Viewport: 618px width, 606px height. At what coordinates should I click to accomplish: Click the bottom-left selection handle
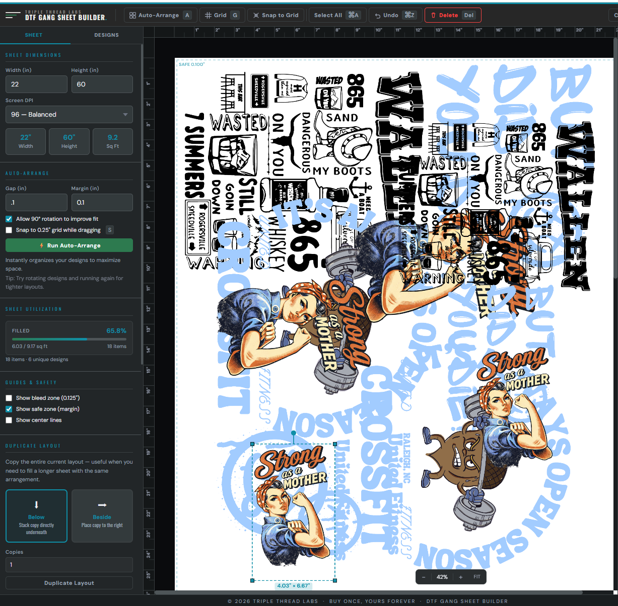[x=252, y=580]
